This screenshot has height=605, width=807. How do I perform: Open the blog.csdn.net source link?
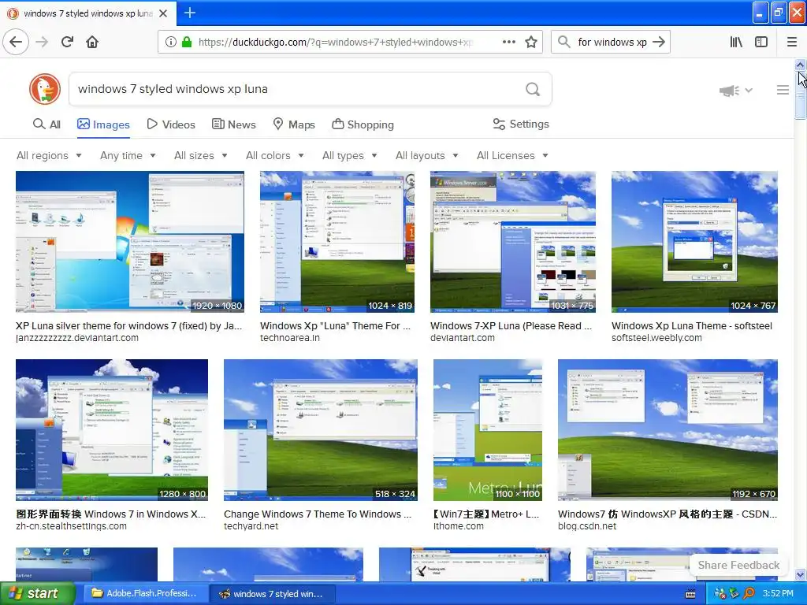click(587, 526)
